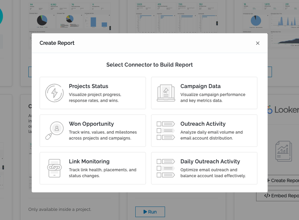Click 'Track wins, values, and milestones' text

[103, 135]
